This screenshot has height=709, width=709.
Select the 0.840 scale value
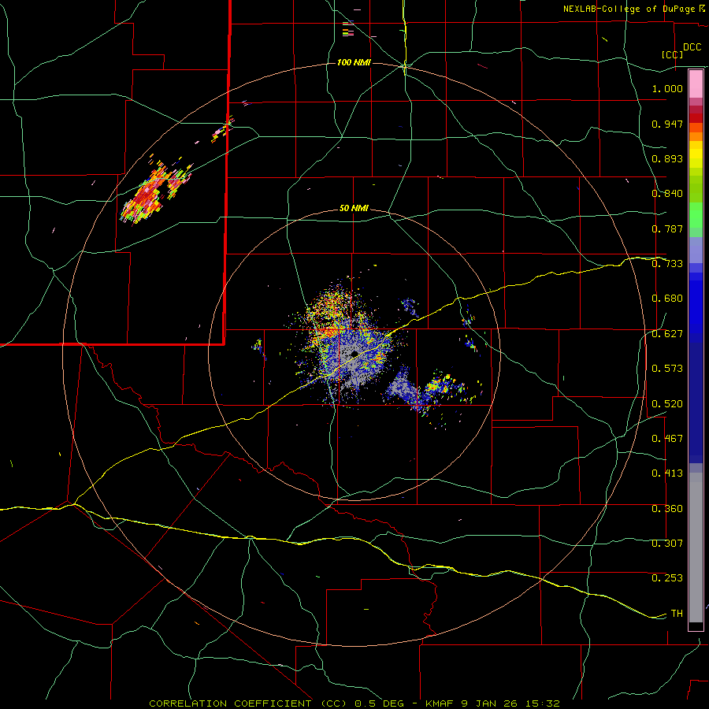coord(667,194)
